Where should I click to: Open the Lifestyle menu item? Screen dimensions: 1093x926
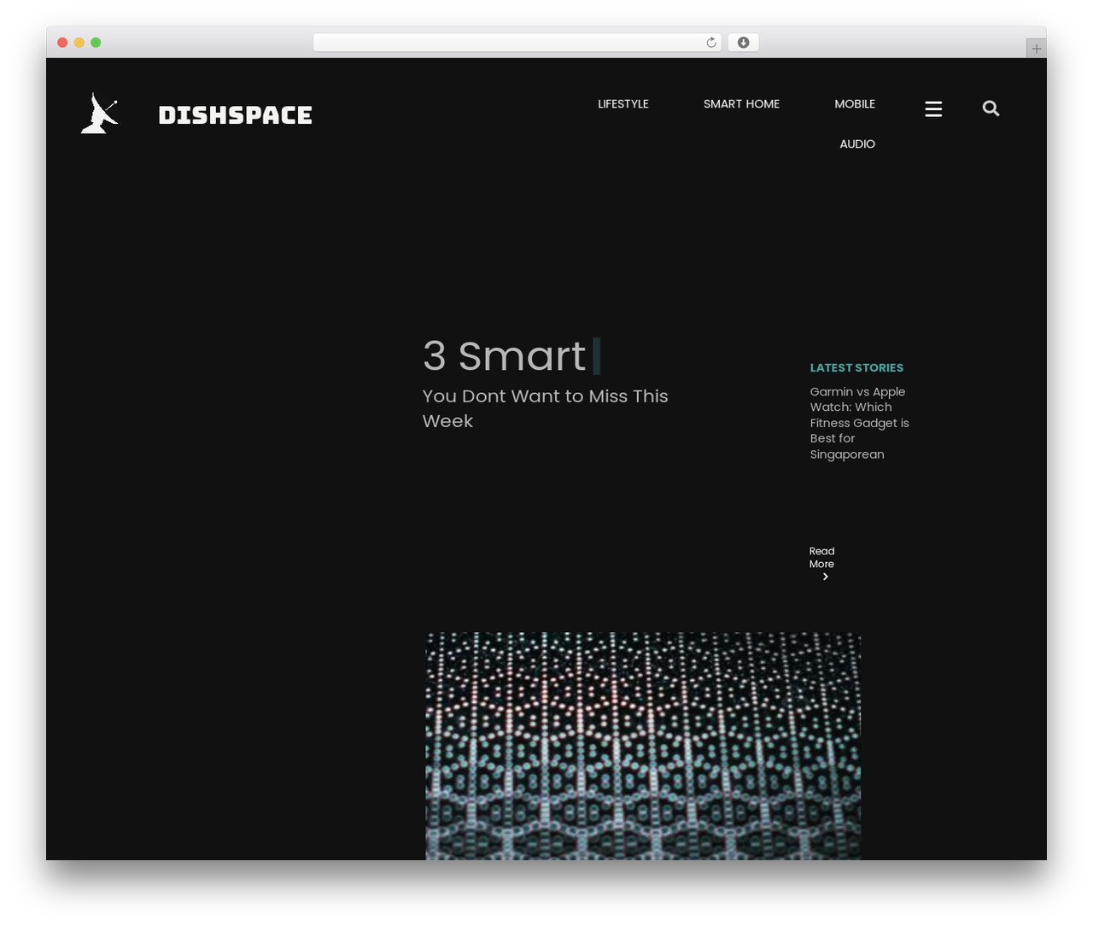pyautogui.click(x=623, y=104)
